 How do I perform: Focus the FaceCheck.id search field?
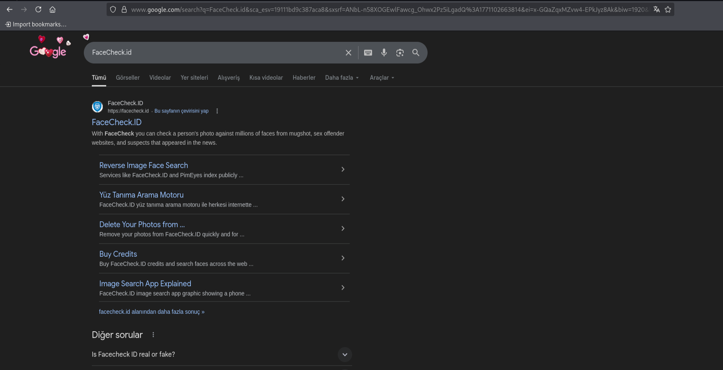pos(216,53)
